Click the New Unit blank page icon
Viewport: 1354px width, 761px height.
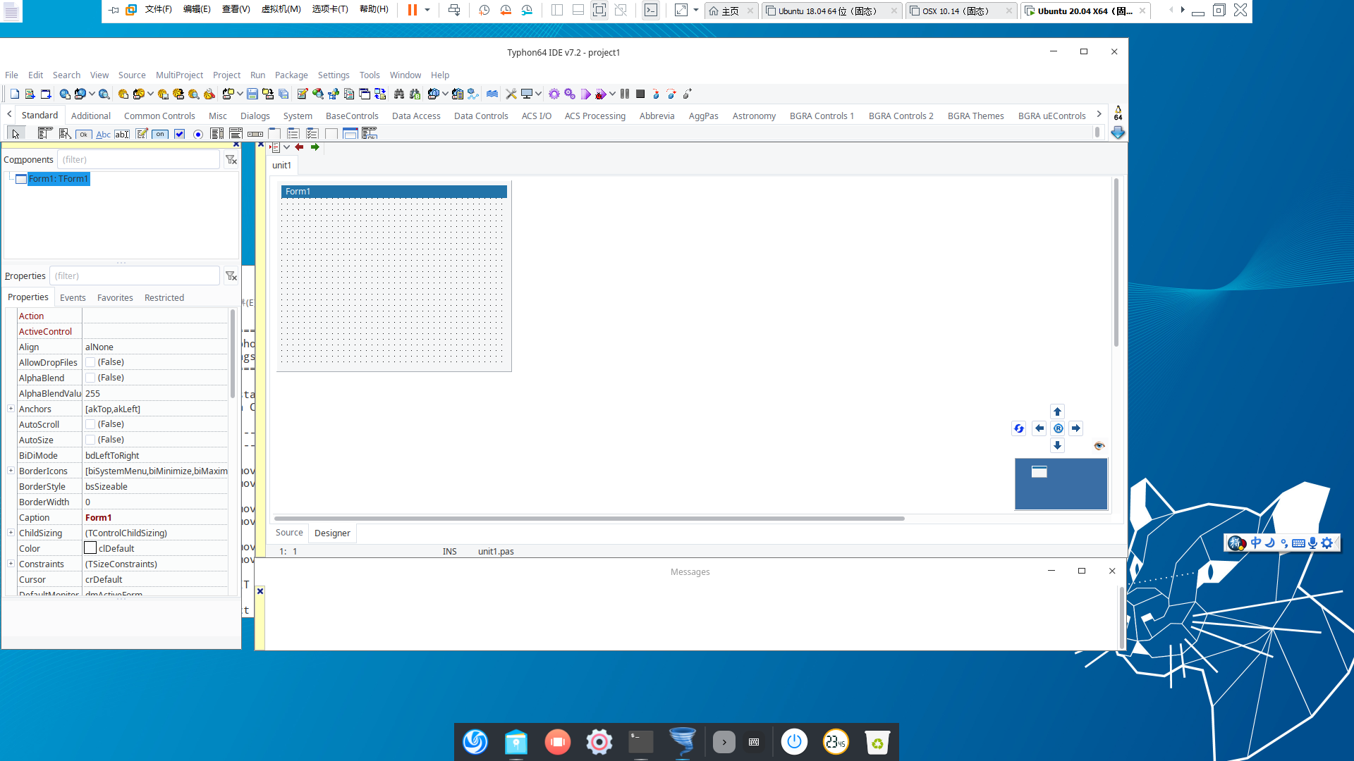(x=14, y=94)
